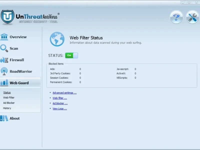
Task: Click the Javascript blocked label
Action: (122, 69)
